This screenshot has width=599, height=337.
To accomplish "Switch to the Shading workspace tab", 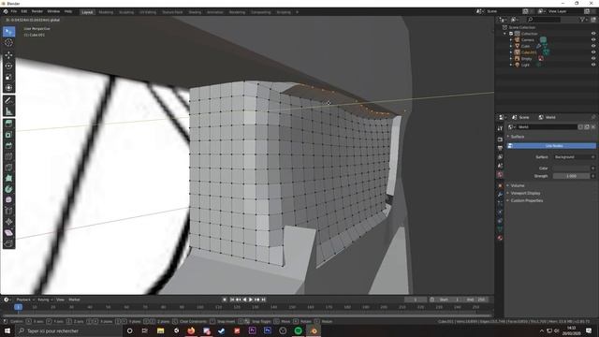I will click(195, 12).
